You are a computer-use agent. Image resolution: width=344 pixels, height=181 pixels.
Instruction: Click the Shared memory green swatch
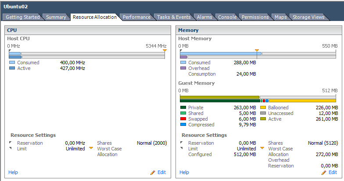(x=183, y=113)
